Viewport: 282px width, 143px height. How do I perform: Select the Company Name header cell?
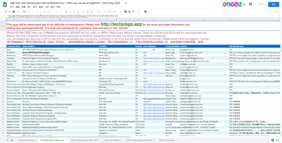coord(14,46)
